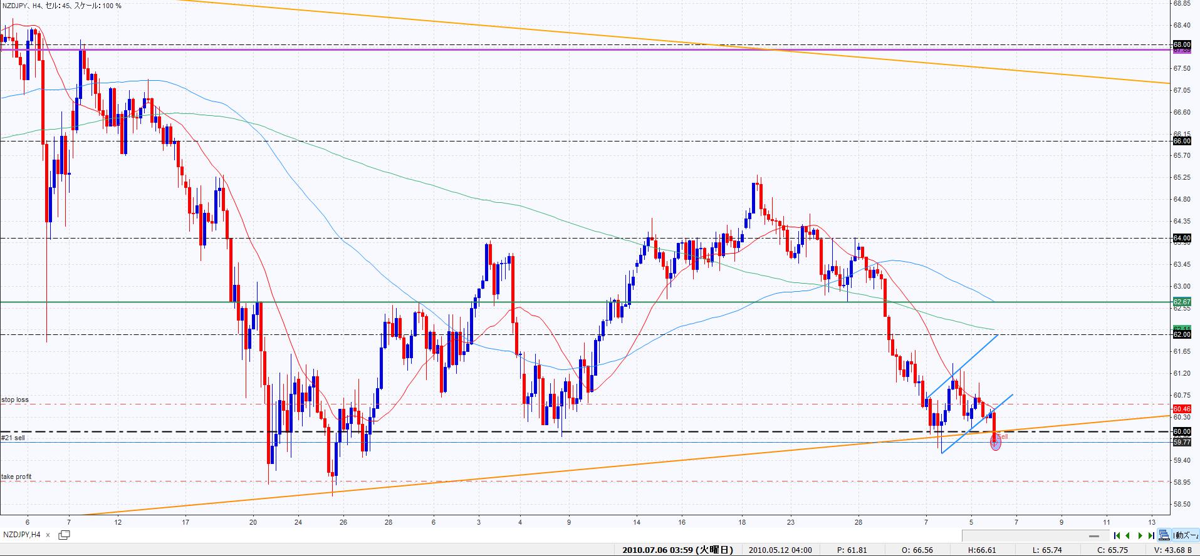1200x556 pixels.
Task: Click the 60.00 price label on the axis
Action: pos(1181,431)
